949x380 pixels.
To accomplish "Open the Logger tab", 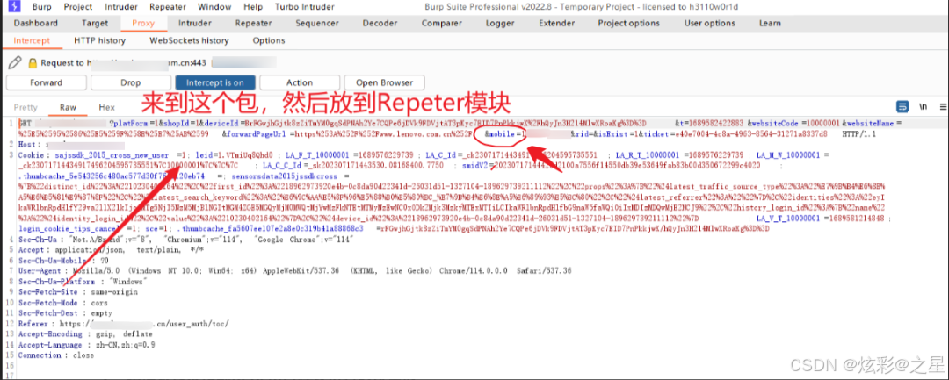I will pos(499,23).
